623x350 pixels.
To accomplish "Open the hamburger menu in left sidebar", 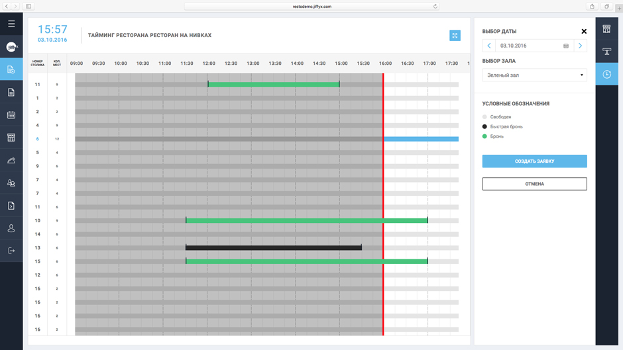I will 11,24.
